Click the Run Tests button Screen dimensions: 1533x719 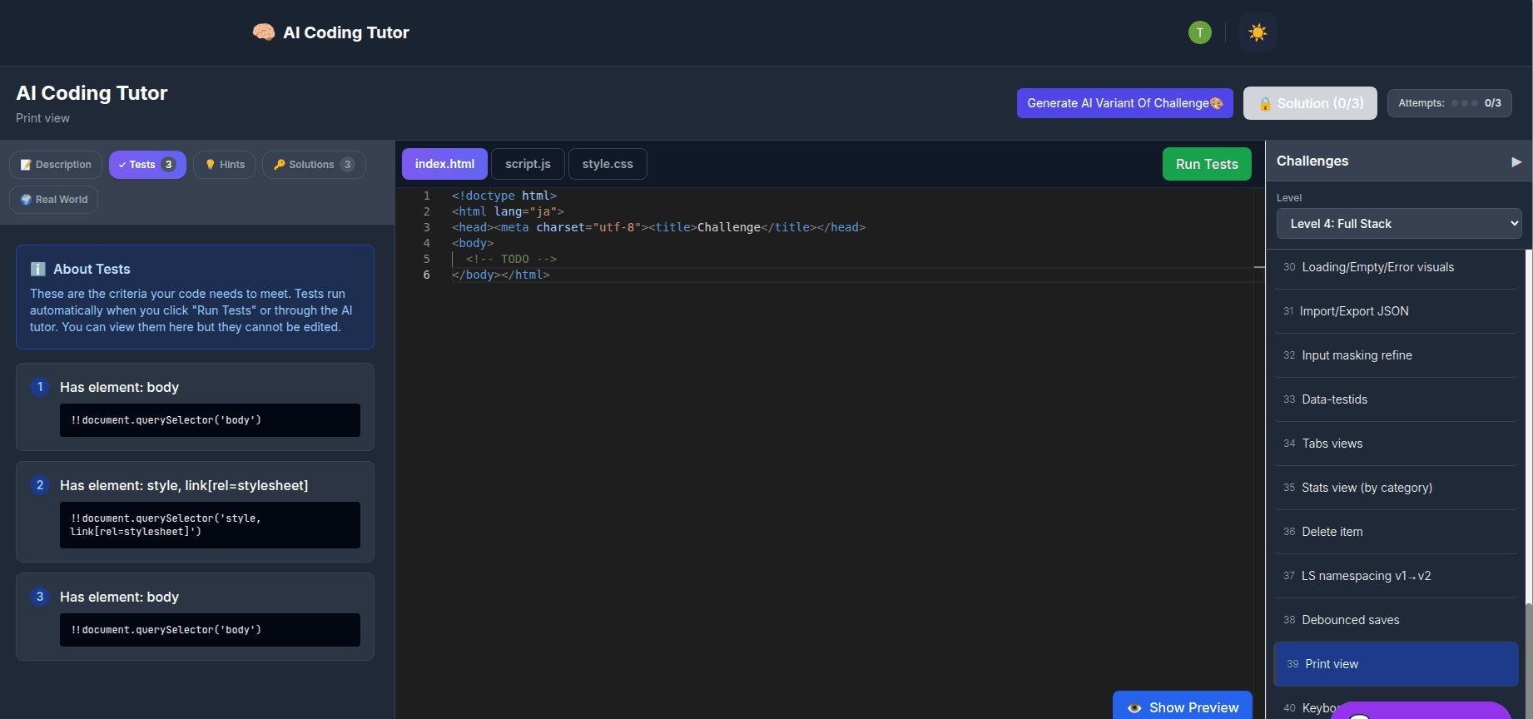point(1207,164)
